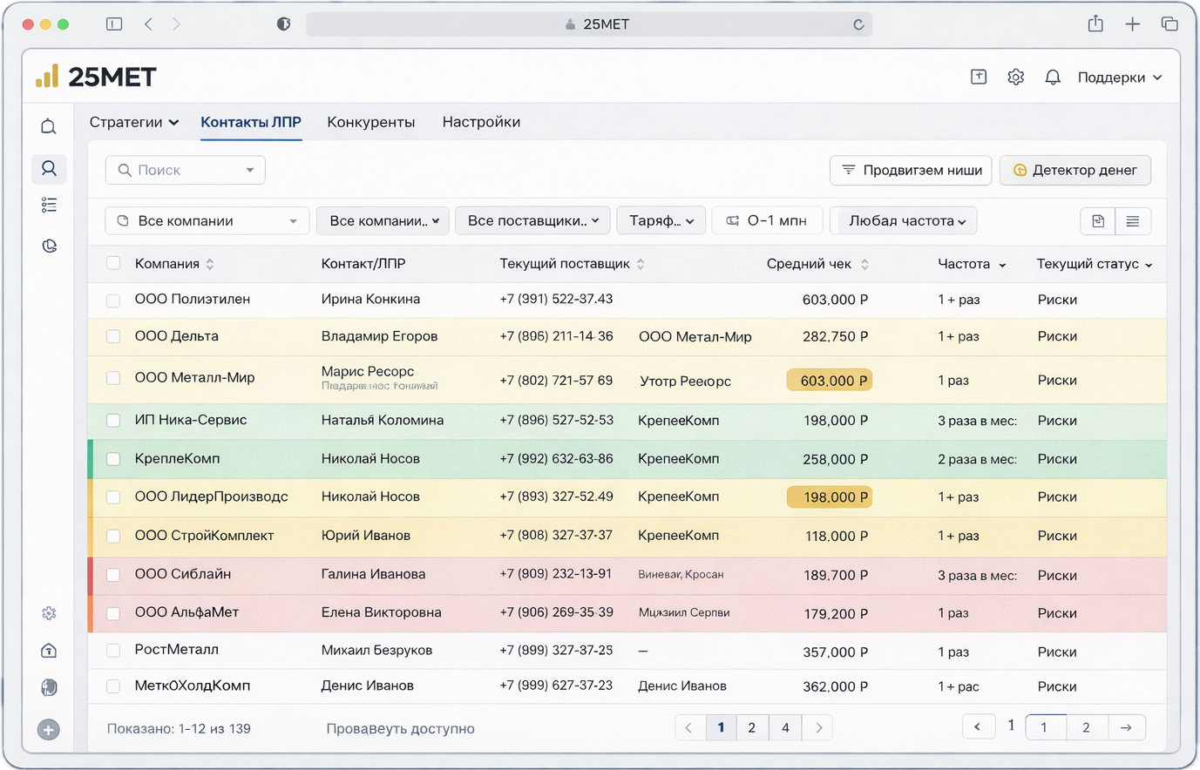1200x770 pixels.
Task: Click the Детектор денег button
Action: pyautogui.click(x=1075, y=170)
